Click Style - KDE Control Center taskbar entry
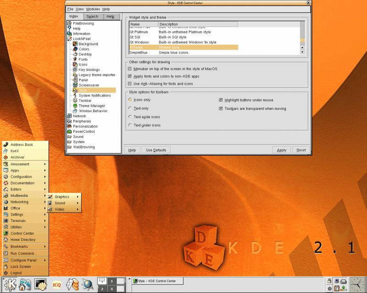 tap(157, 281)
